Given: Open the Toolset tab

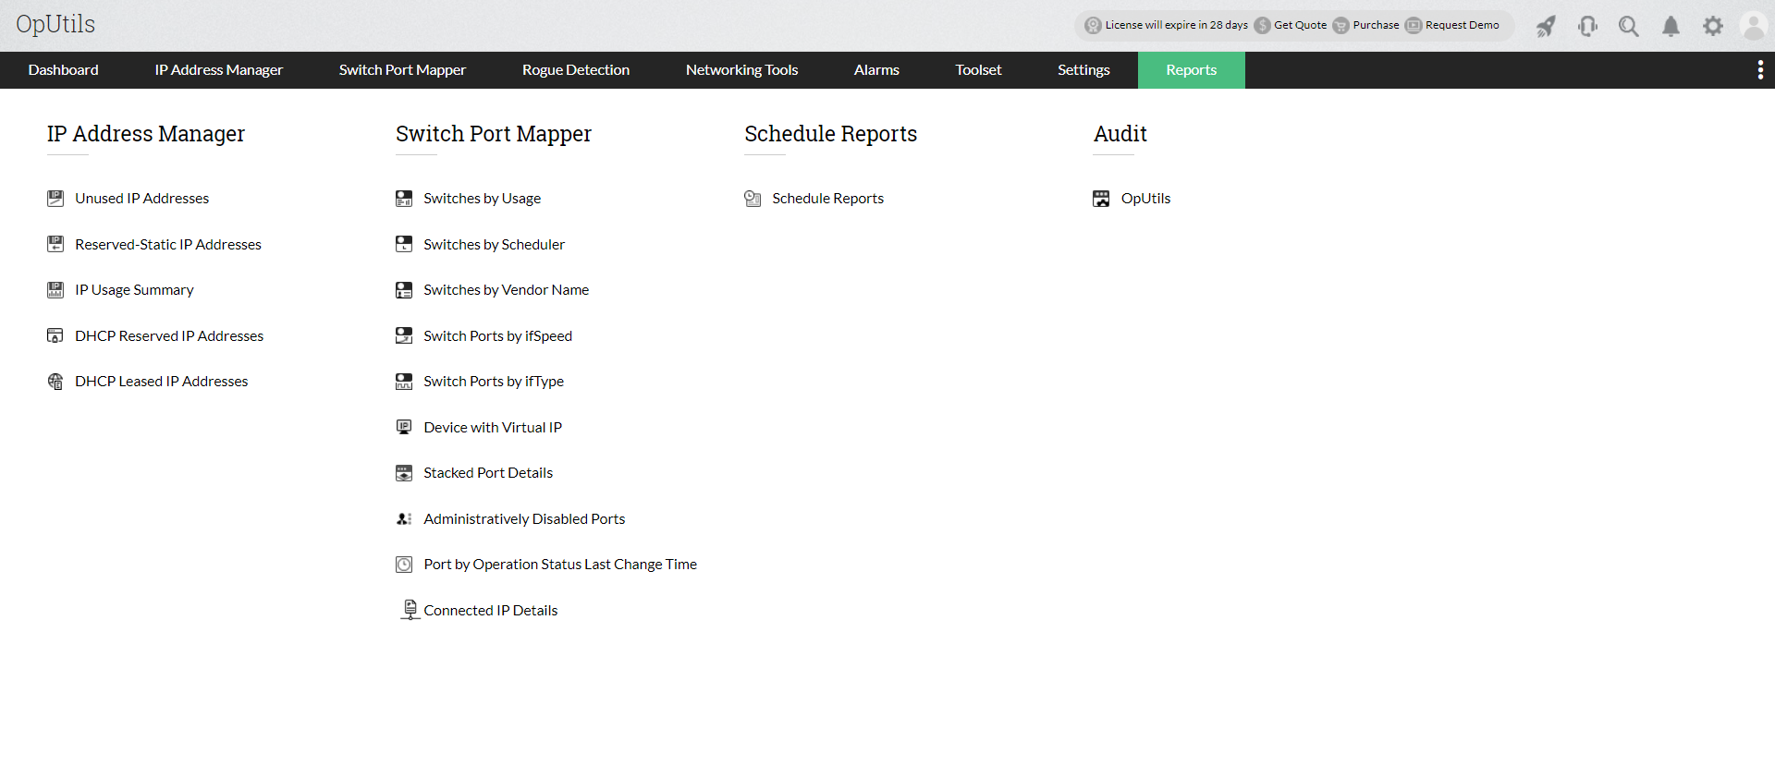Looking at the screenshot, I should (x=978, y=70).
